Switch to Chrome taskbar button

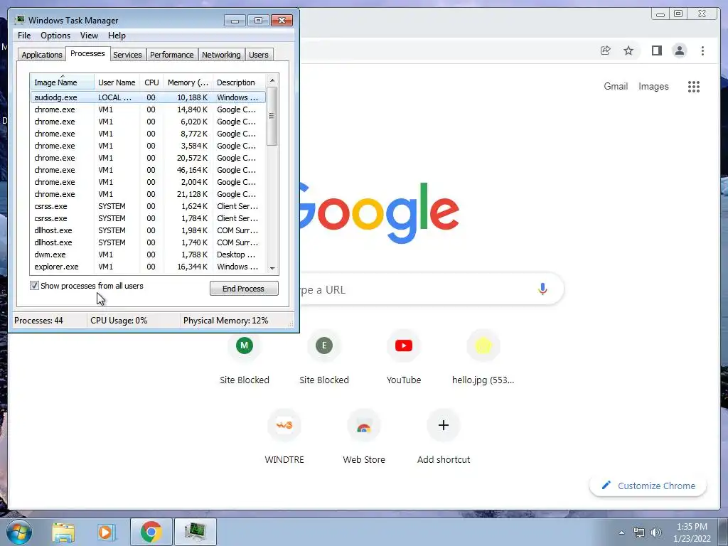(151, 532)
